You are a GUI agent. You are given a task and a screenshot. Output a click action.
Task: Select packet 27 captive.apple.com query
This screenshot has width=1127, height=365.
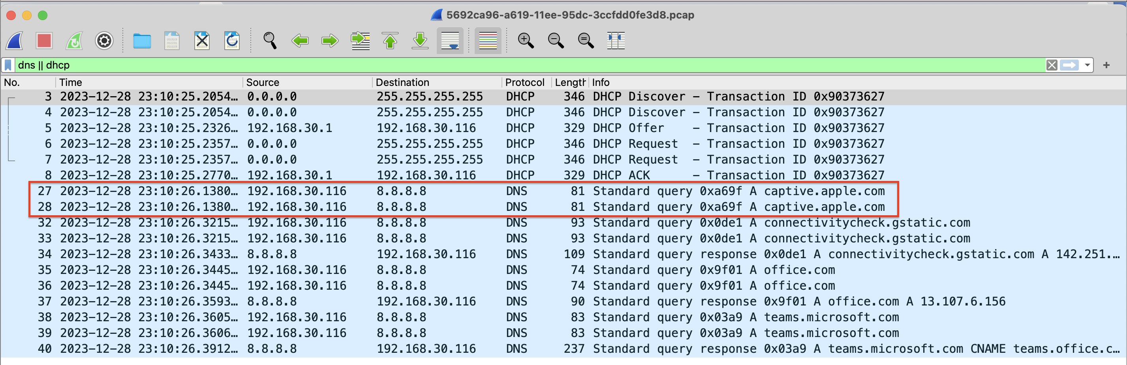click(x=563, y=191)
